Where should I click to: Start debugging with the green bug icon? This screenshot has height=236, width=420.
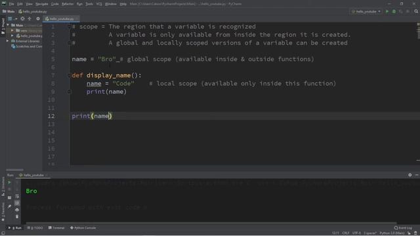coord(394,12)
